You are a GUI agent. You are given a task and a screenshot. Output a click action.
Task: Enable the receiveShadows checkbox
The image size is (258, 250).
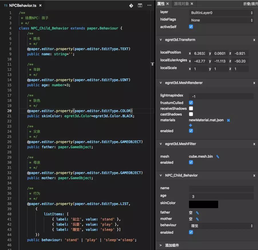[191, 108]
